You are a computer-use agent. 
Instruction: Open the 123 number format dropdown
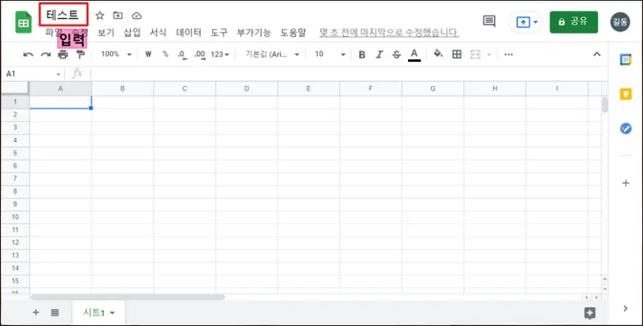tap(220, 55)
